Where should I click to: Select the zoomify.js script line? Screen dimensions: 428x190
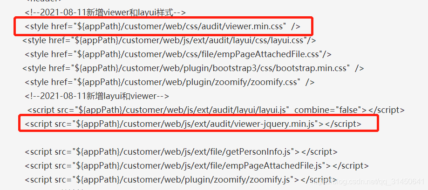pyautogui.click(x=180, y=179)
